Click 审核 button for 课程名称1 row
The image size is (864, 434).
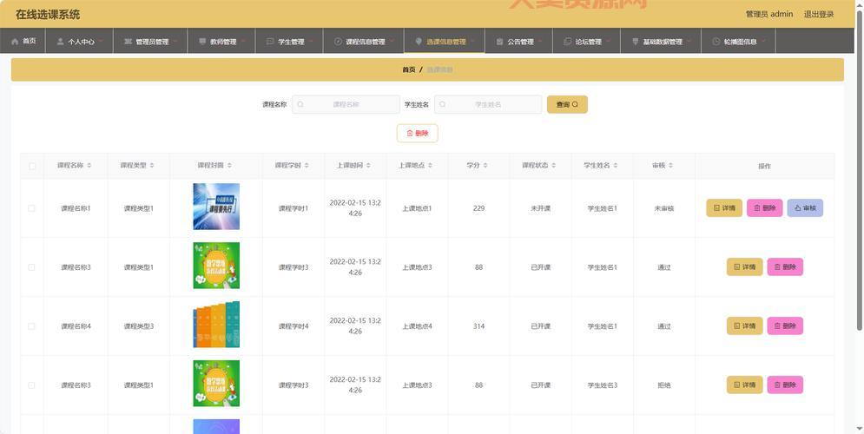pyautogui.click(x=805, y=208)
